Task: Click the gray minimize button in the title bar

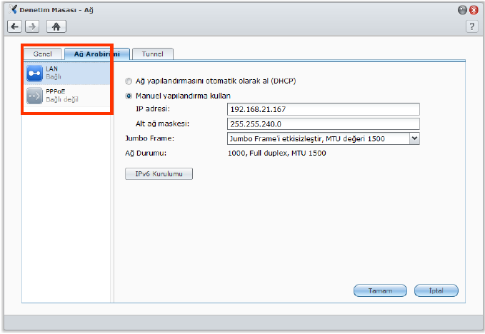Action: pos(461,11)
